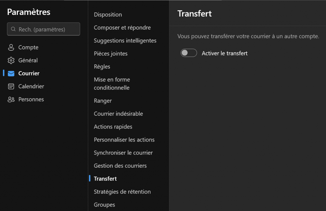Screen dimensions: 326x211
Task: Select Mise en forme conditionnelle
Action: click(x=112, y=84)
